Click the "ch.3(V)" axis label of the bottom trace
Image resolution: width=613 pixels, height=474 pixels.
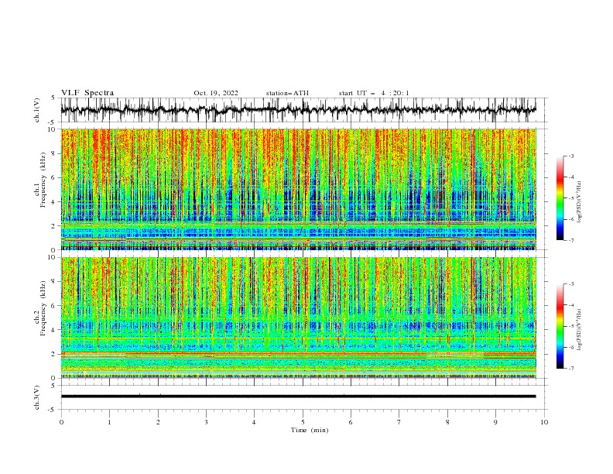pyautogui.click(x=37, y=397)
